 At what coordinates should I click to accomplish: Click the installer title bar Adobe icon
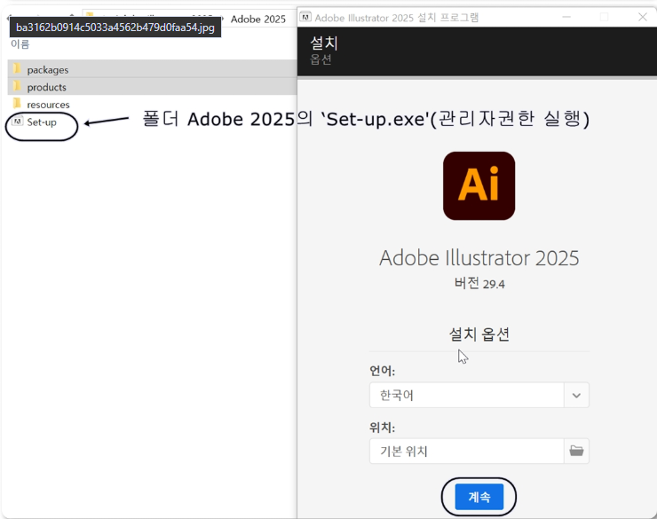[x=305, y=17]
